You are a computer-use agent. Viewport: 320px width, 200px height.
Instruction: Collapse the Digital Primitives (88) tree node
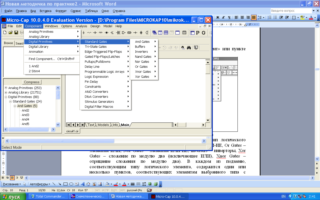(x=6, y=97)
